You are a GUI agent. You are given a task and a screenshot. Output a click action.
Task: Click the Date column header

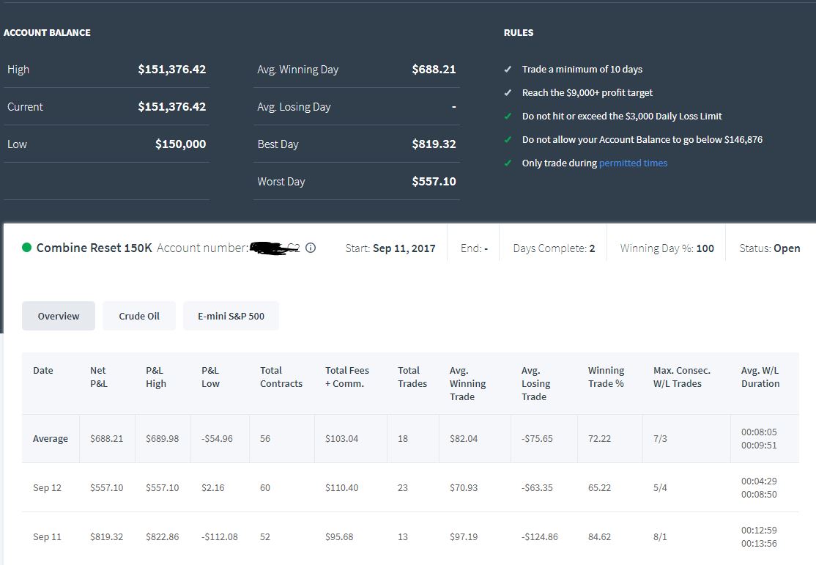pos(43,370)
